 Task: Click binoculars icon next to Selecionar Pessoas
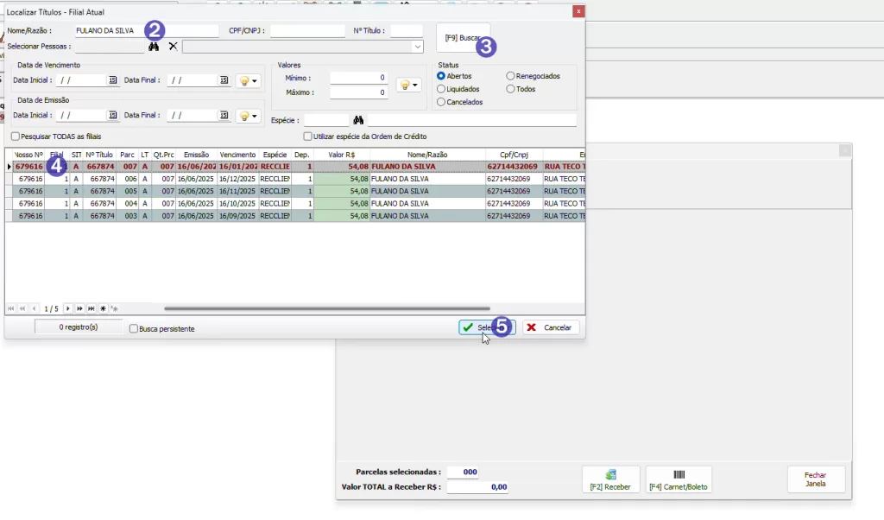[154, 47]
